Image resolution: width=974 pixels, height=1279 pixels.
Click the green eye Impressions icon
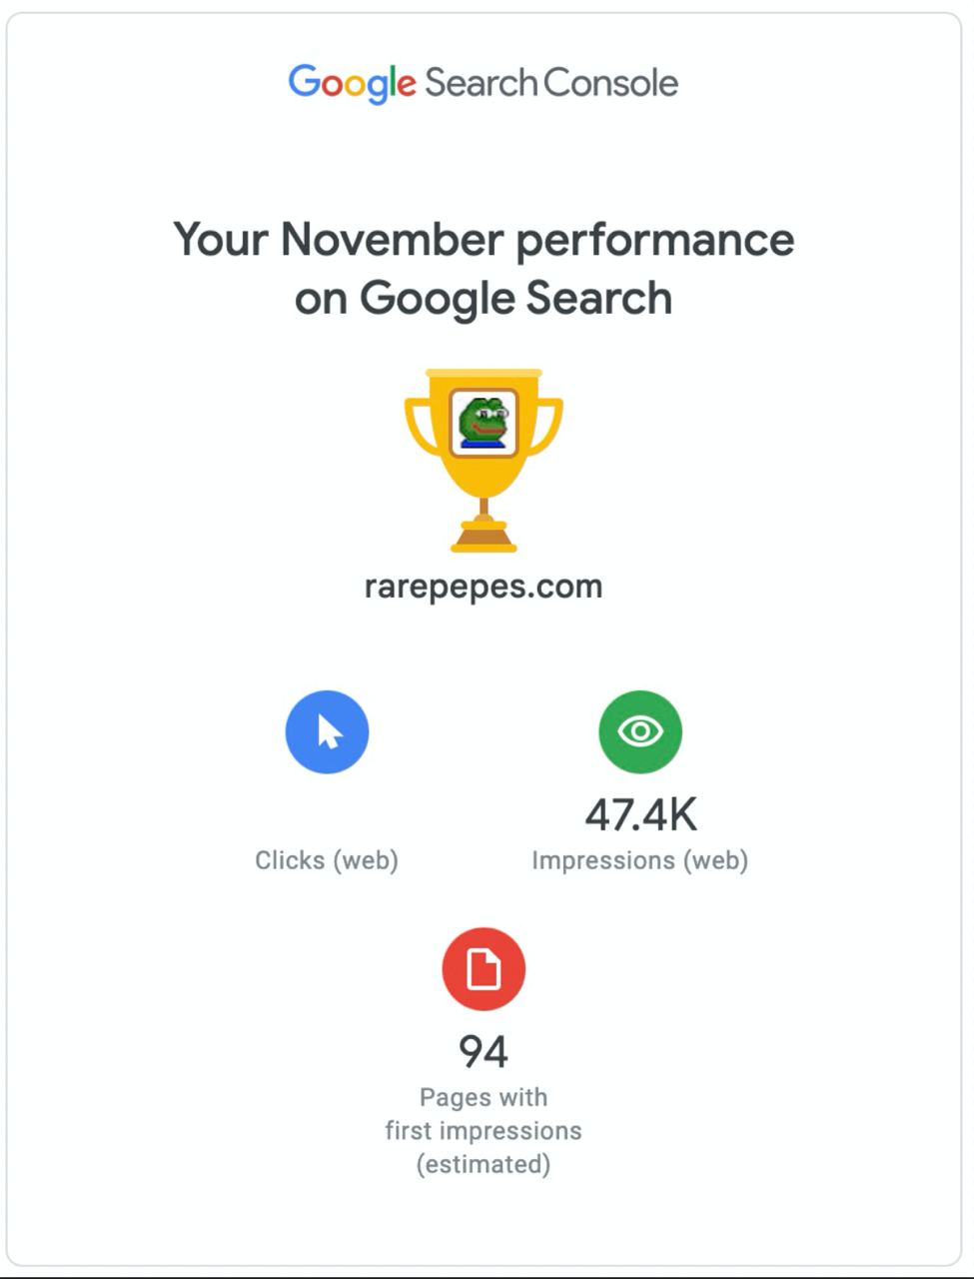point(640,731)
